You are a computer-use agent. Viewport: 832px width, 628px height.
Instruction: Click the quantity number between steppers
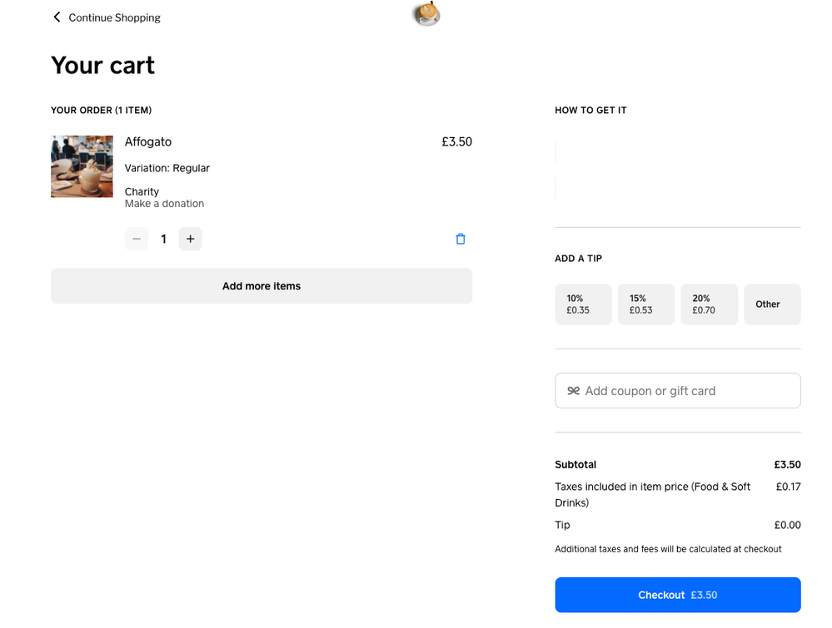[163, 240]
